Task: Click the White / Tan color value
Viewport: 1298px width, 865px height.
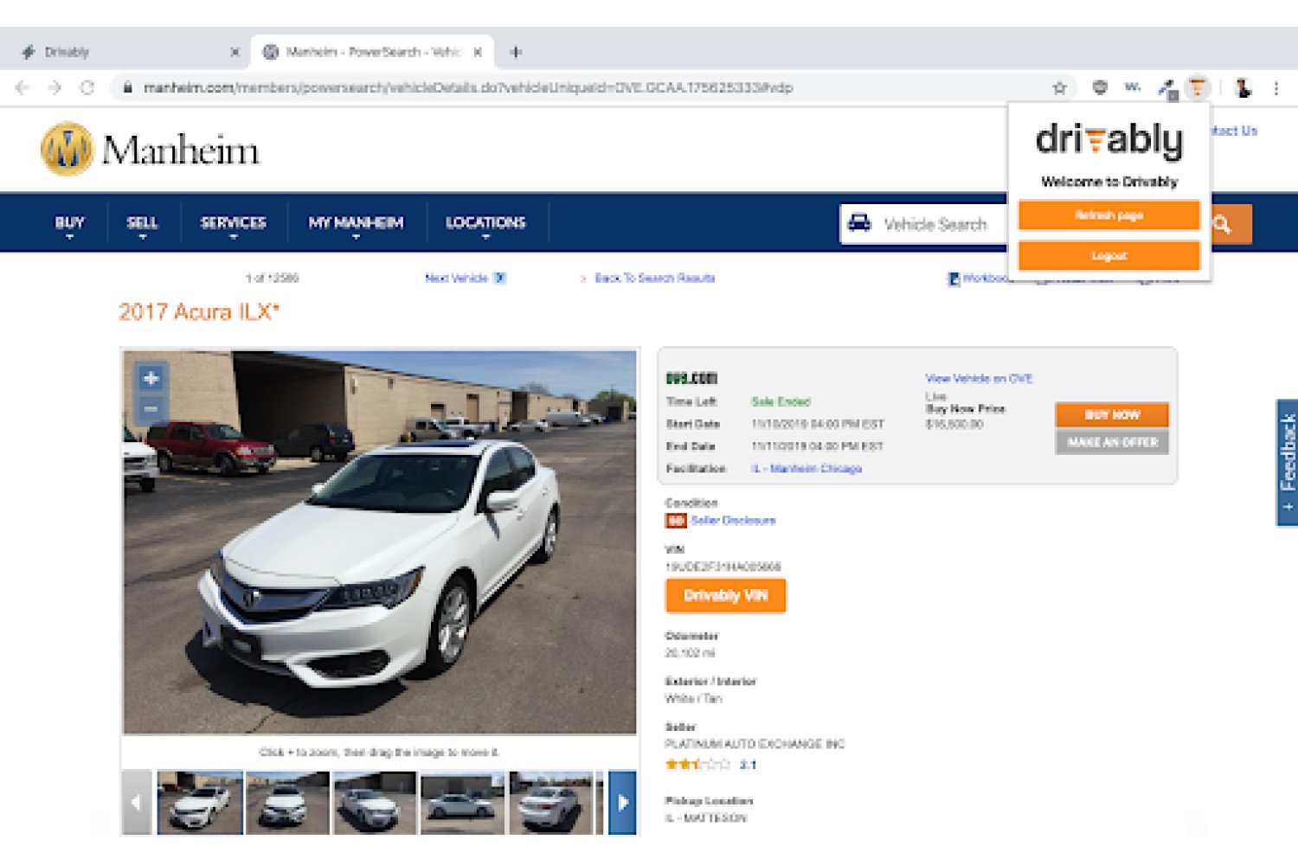Action: coord(693,699)
